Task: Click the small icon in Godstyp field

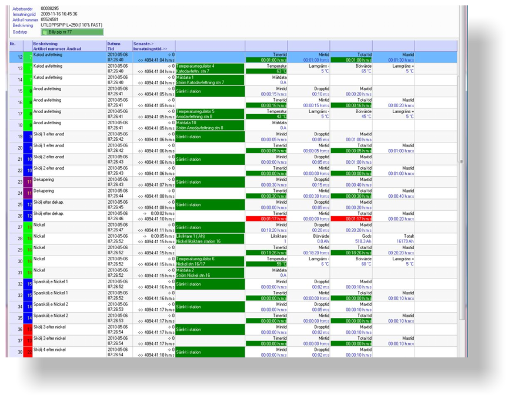Action: [45, 32]
